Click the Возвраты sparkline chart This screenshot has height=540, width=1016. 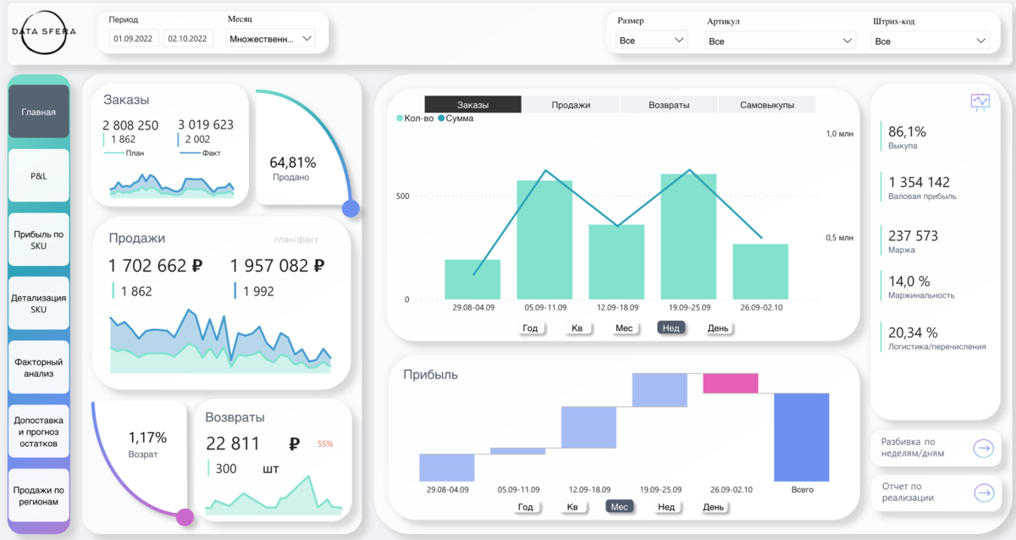(273, 495)
